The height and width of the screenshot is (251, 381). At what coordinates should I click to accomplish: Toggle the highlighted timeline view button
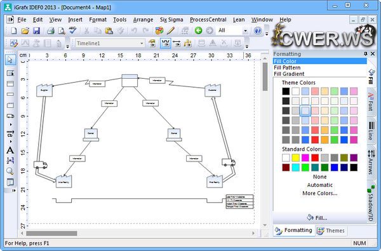[166, 43]
